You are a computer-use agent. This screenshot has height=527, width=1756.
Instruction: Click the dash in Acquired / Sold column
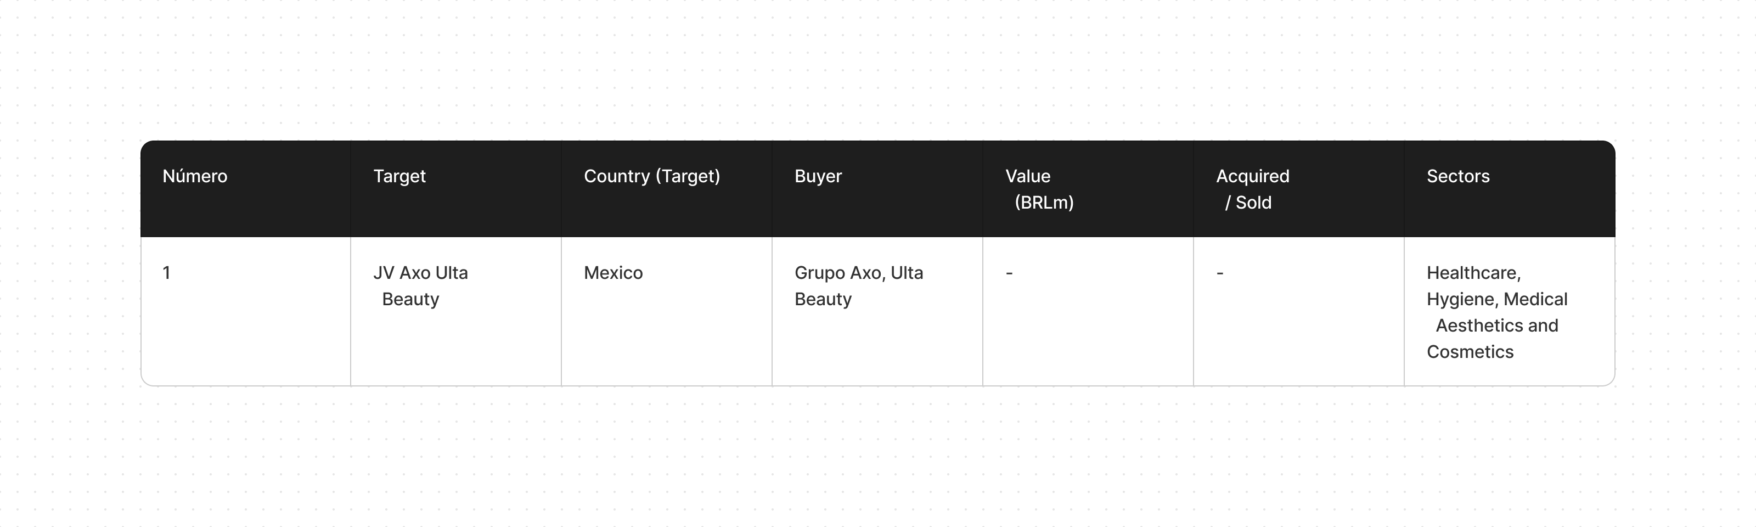(1219, 273)
